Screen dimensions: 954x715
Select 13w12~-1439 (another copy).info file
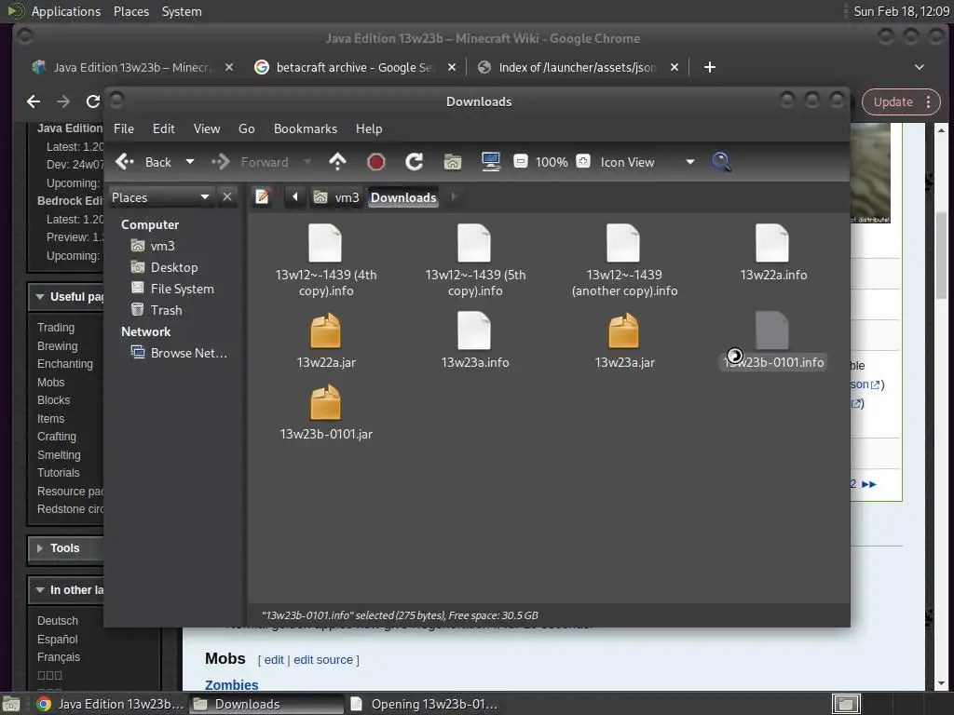point(624,261)
